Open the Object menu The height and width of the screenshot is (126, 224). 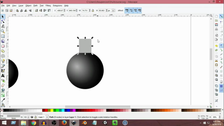click(28, 6)
